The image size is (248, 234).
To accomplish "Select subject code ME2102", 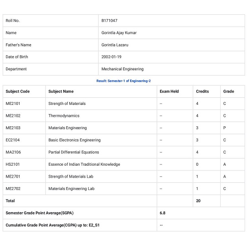I will pyautogui.click(x=13, y=116).
